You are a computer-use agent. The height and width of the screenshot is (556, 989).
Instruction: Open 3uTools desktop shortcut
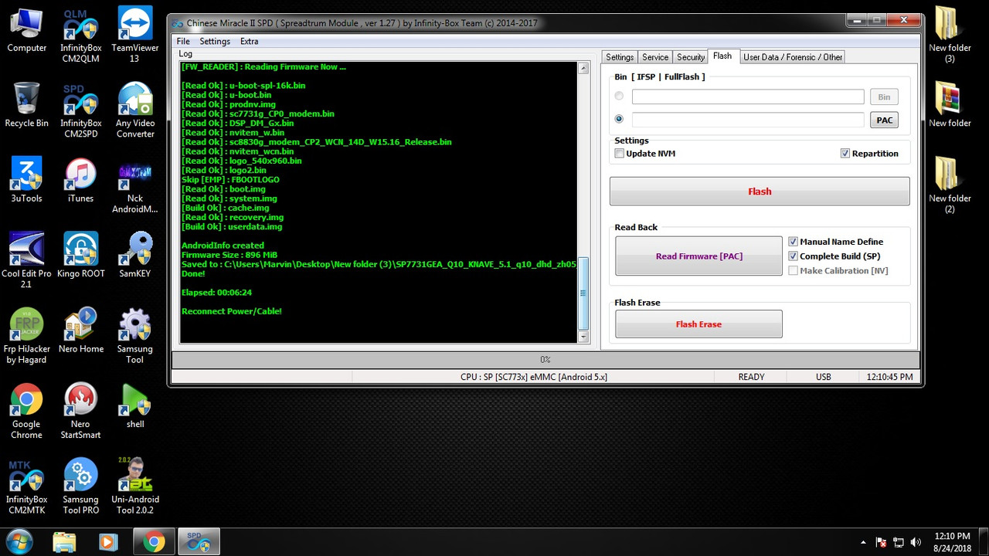click(x=26, y=181)
